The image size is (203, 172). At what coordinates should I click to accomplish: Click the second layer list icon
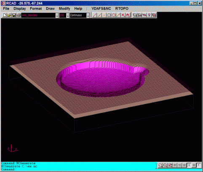(x=140, y=15)
